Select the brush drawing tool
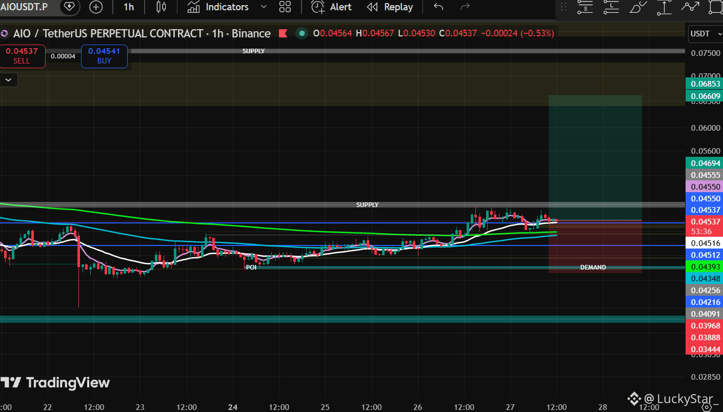Screen dimensions: 723x412 tap(638, 7)
